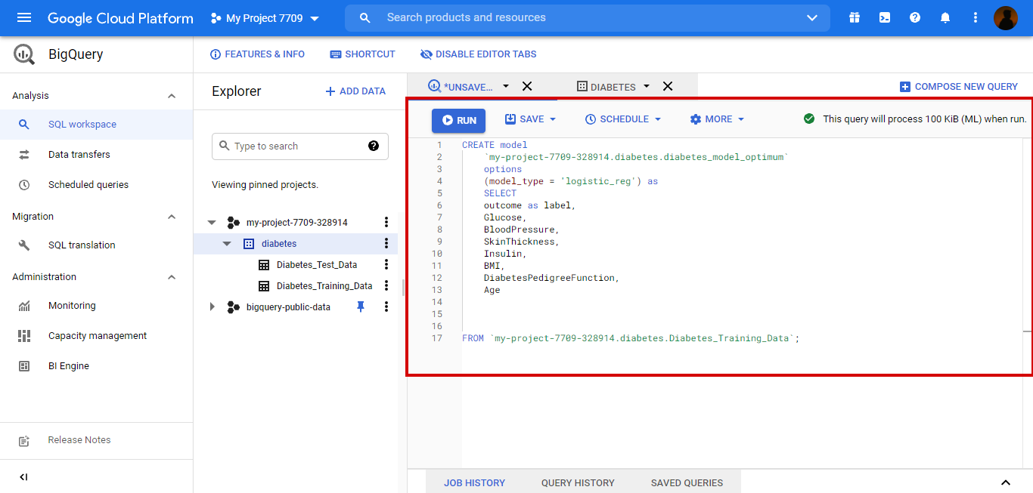This screenshot has height=493, width=1033.
Task: Select the Diabetes_Training_Data table
Action: pyautogui.click(x=324, y=286)
